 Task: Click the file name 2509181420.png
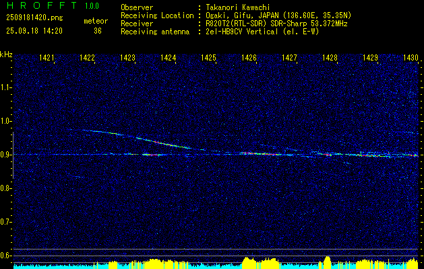pyautogui.click(x=34, y=18)
